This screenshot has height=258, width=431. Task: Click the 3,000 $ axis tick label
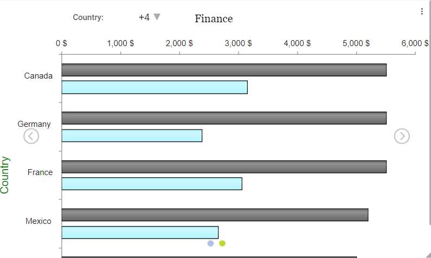pos(238,43)
